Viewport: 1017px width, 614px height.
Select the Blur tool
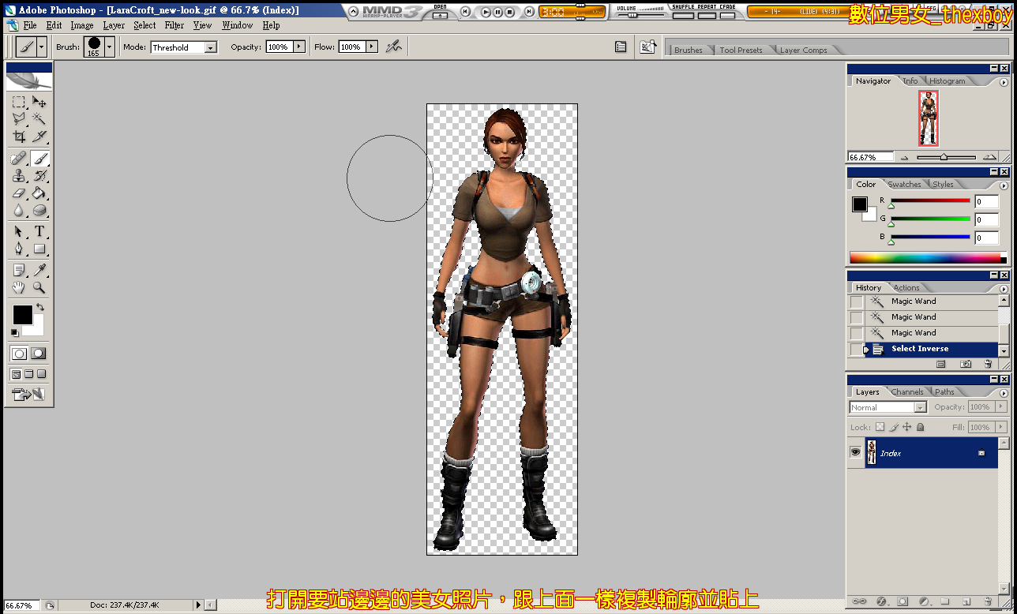click(x=18, y=210)
